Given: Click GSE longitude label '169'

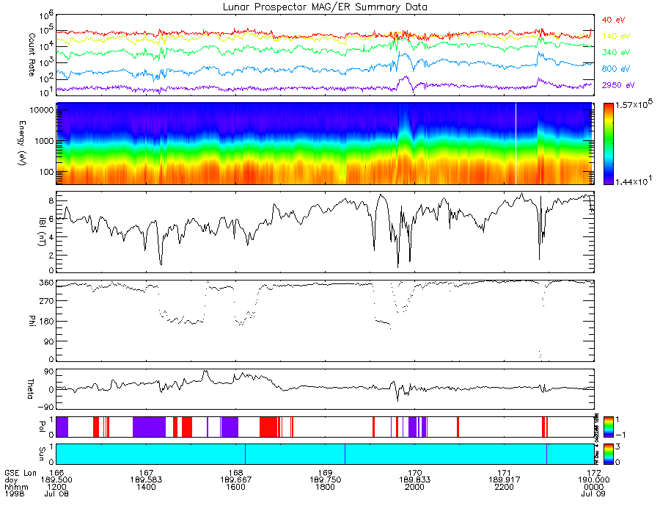Looking at the screenshot, I should click(326, 473).
